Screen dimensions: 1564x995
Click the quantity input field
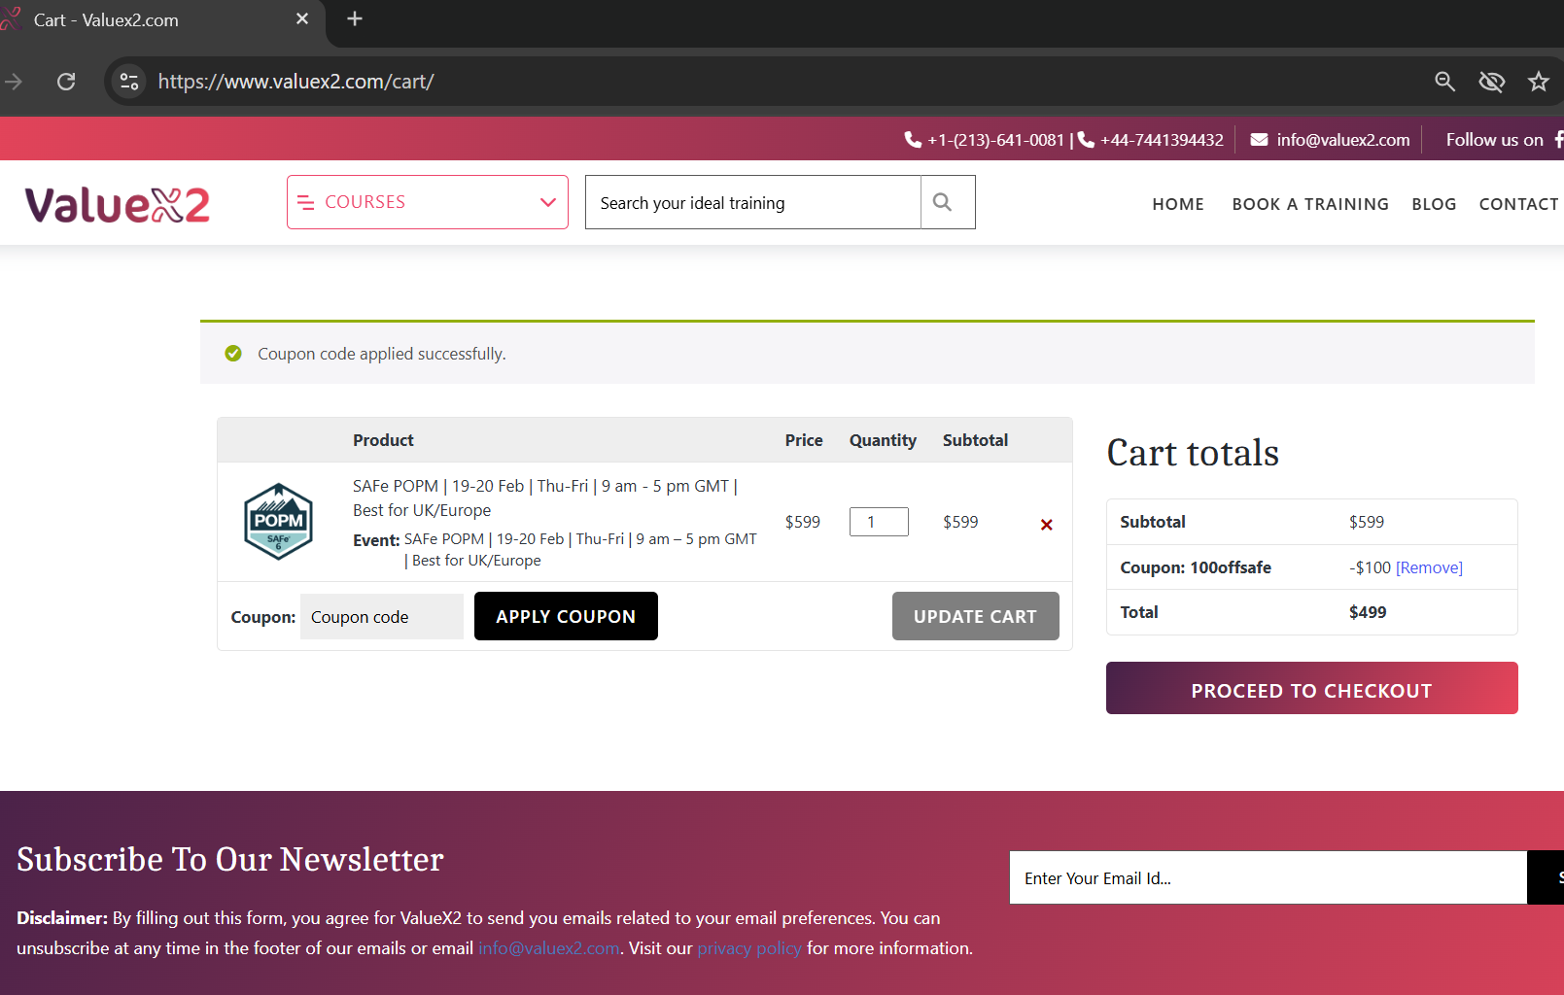pos(878,521)
